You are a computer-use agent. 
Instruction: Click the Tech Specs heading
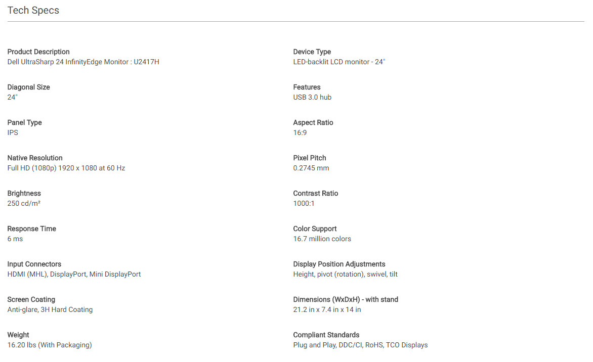click(x=33, y=10)
